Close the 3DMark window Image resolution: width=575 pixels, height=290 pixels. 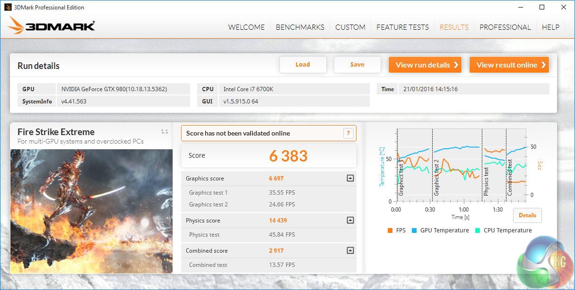point(564,7)
